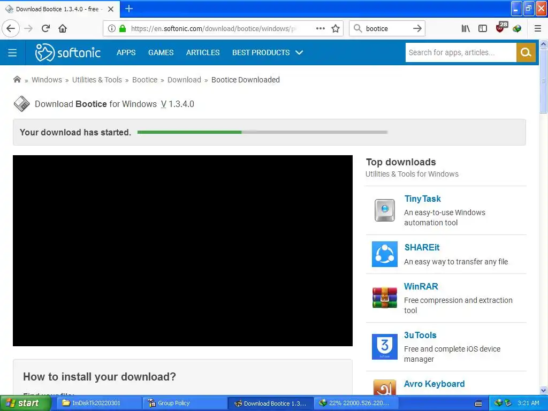The width and height of the screenshot is (548, 411).
Task: Close the Download Bootice tab
Action: 111,9
